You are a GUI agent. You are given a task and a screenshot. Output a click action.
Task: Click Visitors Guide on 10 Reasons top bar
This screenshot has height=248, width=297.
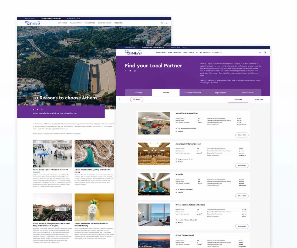pos(30,19)
